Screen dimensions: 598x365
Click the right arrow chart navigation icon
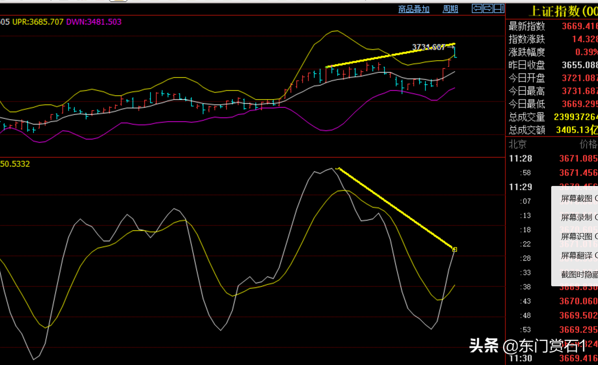(488, 8)
